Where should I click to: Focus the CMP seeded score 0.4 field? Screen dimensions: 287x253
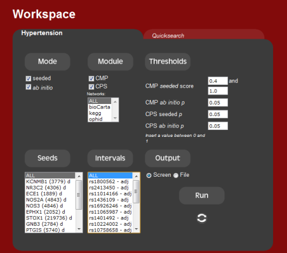[x=218, y=81]
